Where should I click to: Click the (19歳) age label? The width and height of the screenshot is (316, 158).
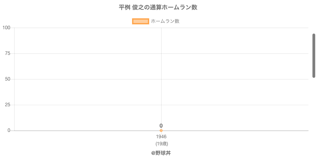161,143
